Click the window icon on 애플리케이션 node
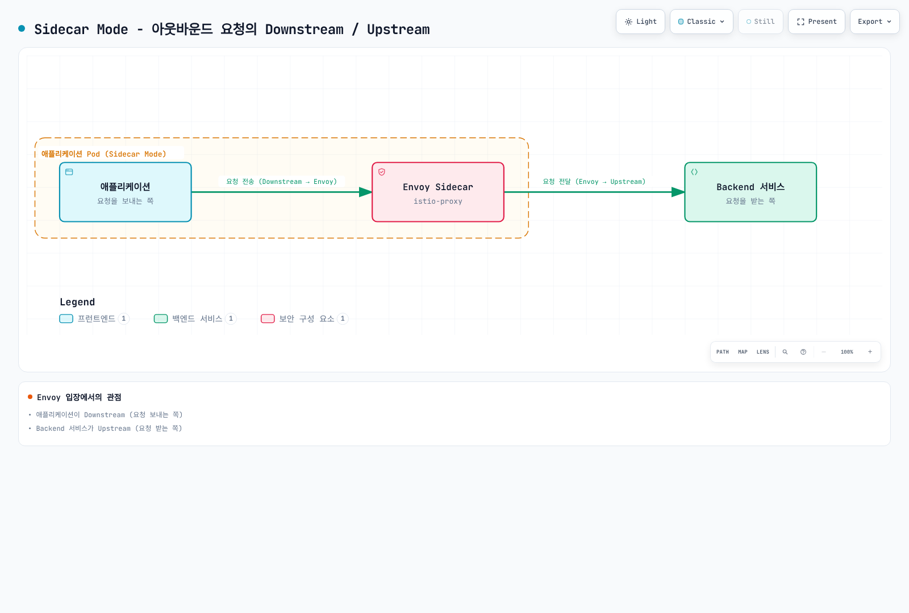The width and height of the screenshot is (909, 613). click(69, 172)
